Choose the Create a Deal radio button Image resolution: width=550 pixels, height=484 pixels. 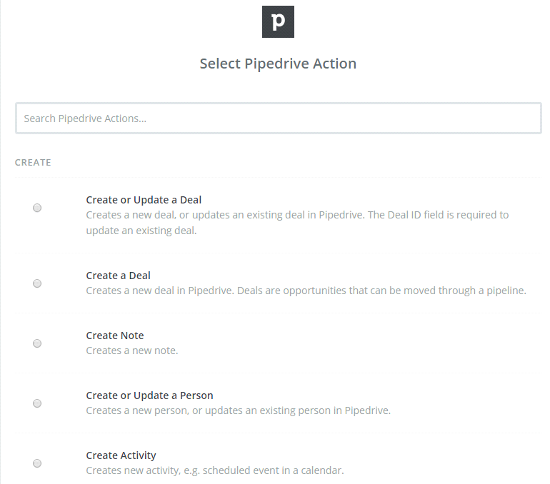tap(37, 283)
